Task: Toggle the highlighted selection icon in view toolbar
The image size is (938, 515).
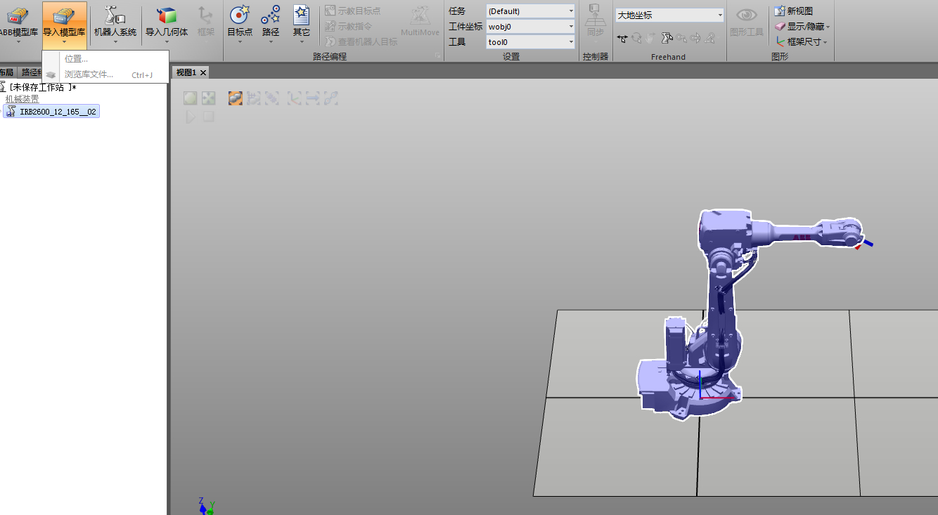Action: point(236,98)
